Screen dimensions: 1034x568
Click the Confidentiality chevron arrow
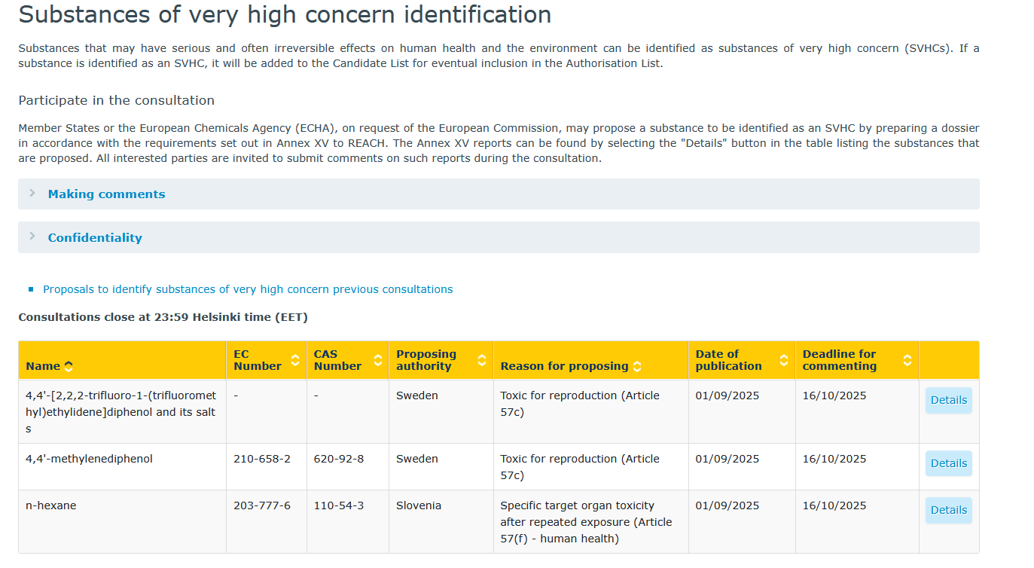pyautogui.click(x=32, y=237)
